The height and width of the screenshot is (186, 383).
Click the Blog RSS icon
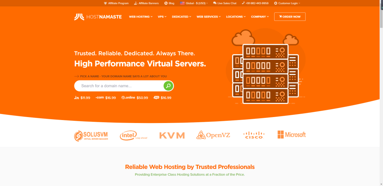tap(166, 3)
